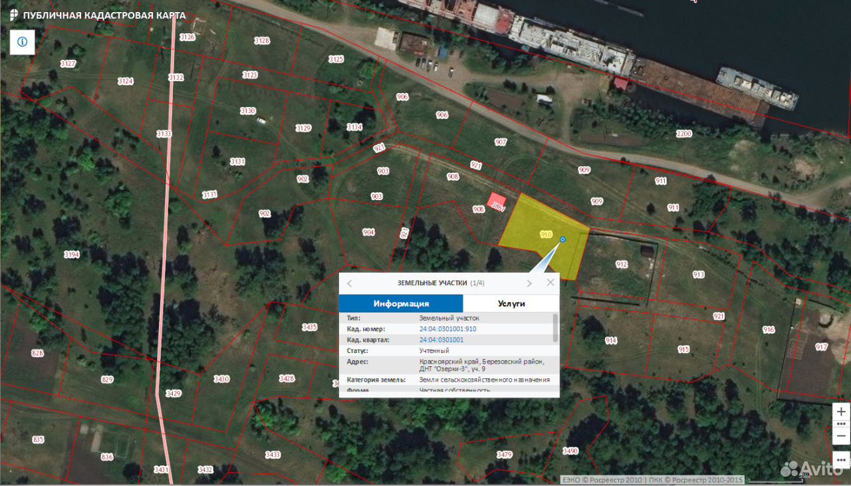
Task: Click the 'ПУБЛИЧНАЯ КАДАСТРОВАЯ КАРТА' title text
Action: coord(104,15)
